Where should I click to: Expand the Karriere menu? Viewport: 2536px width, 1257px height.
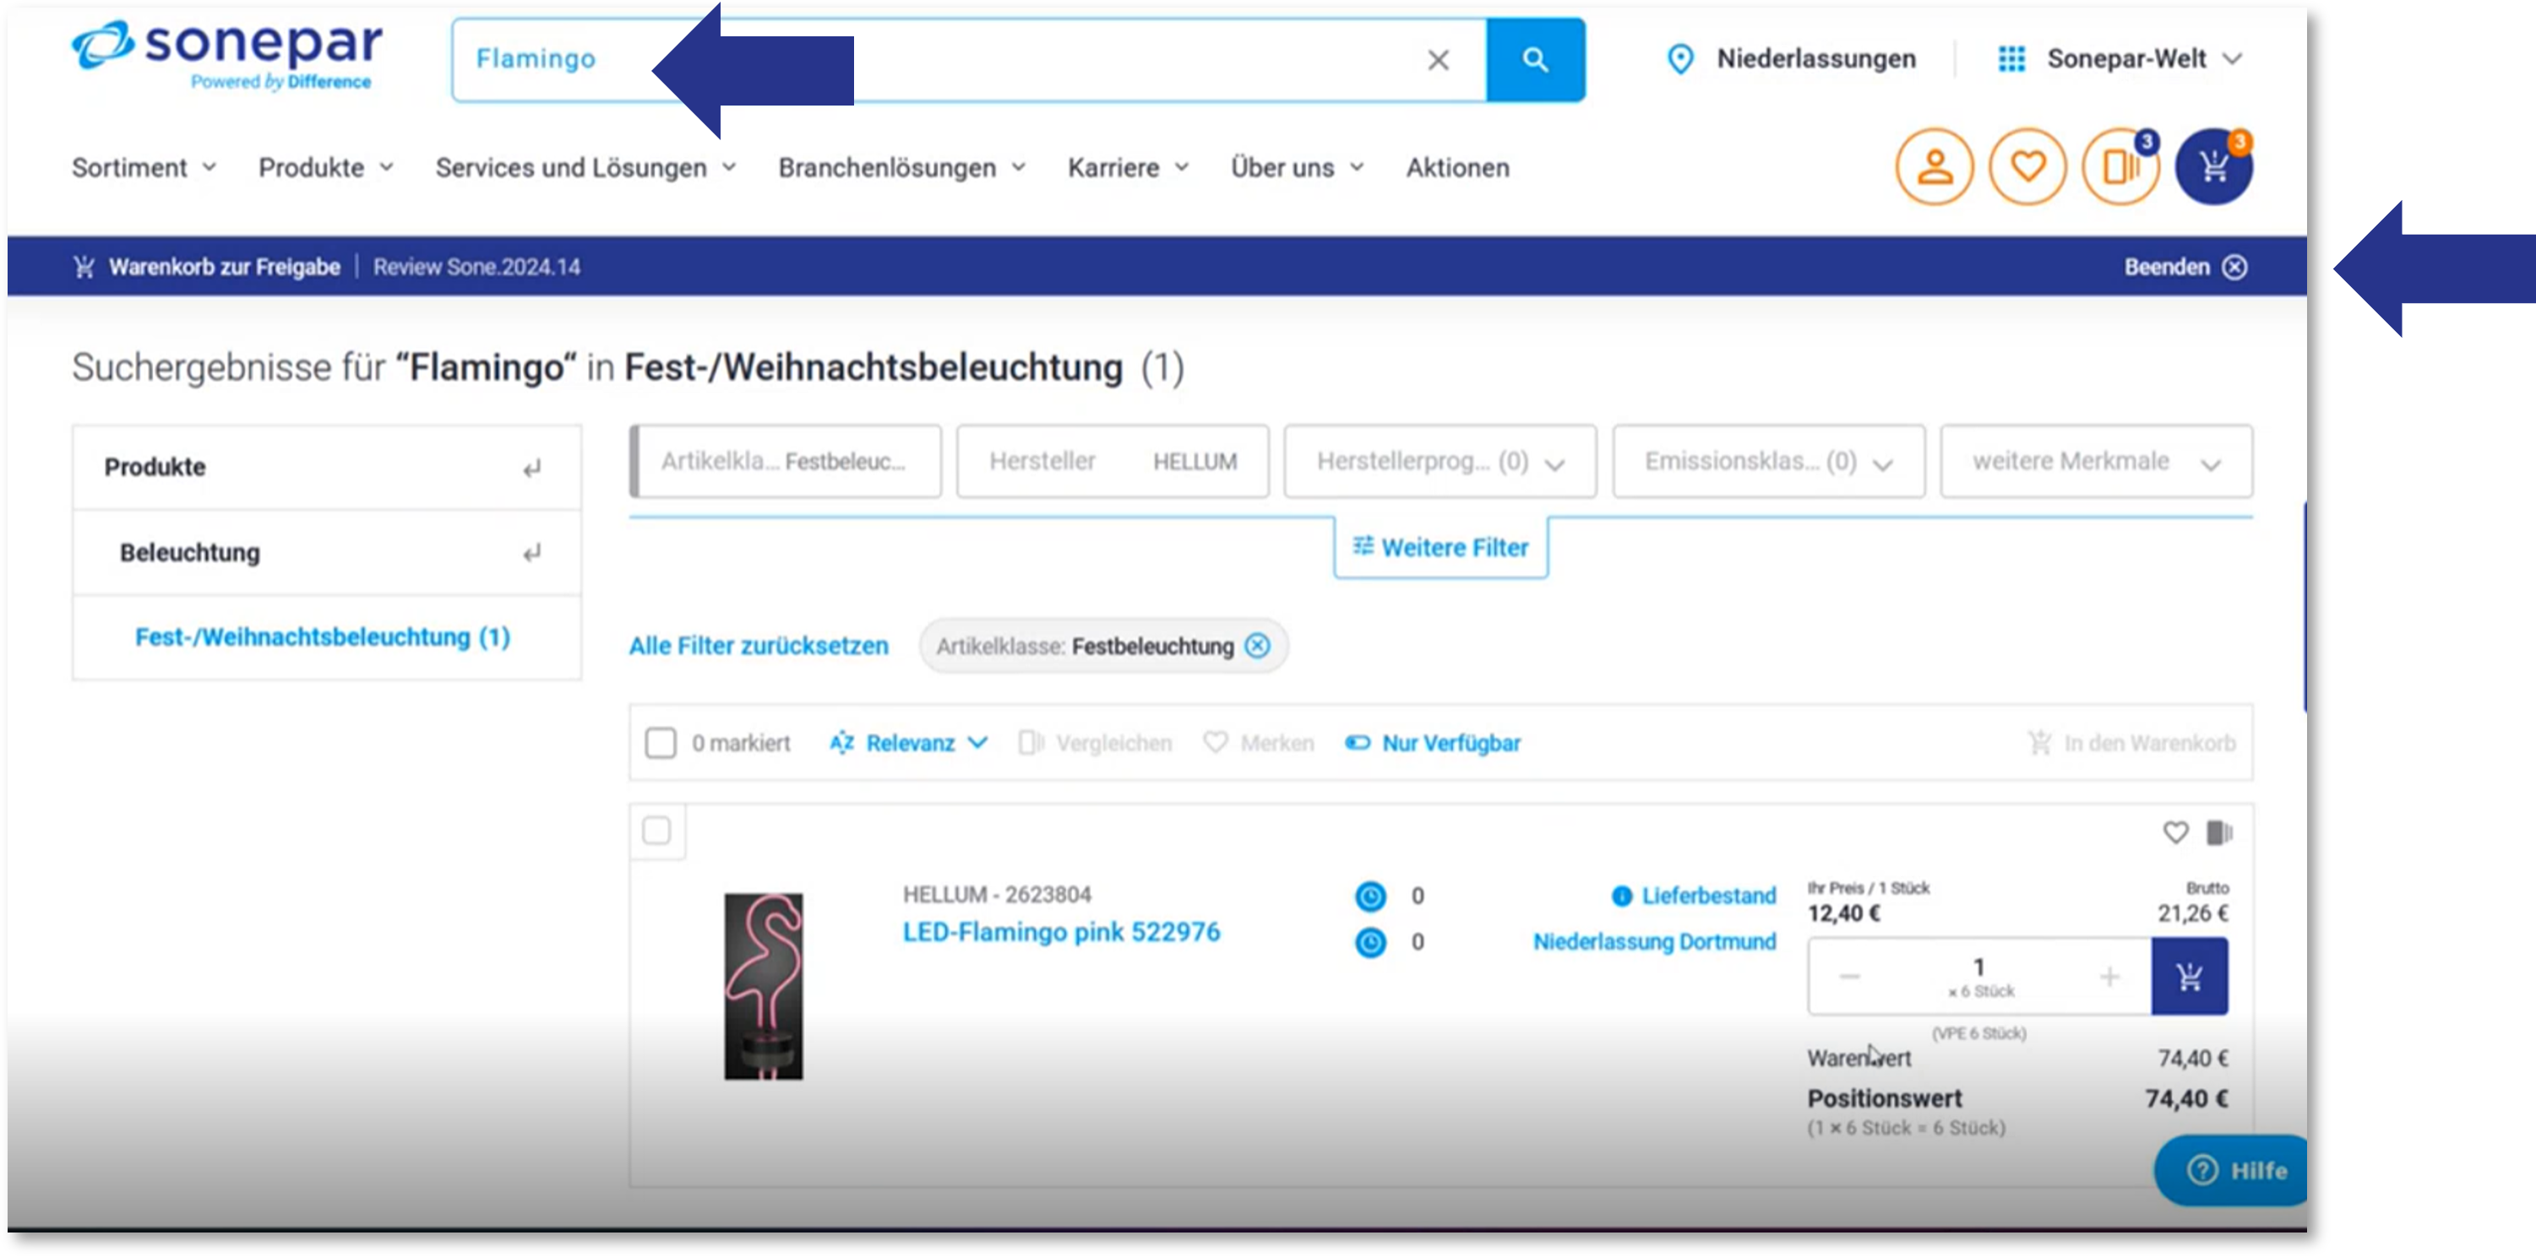click(1129, 167)
